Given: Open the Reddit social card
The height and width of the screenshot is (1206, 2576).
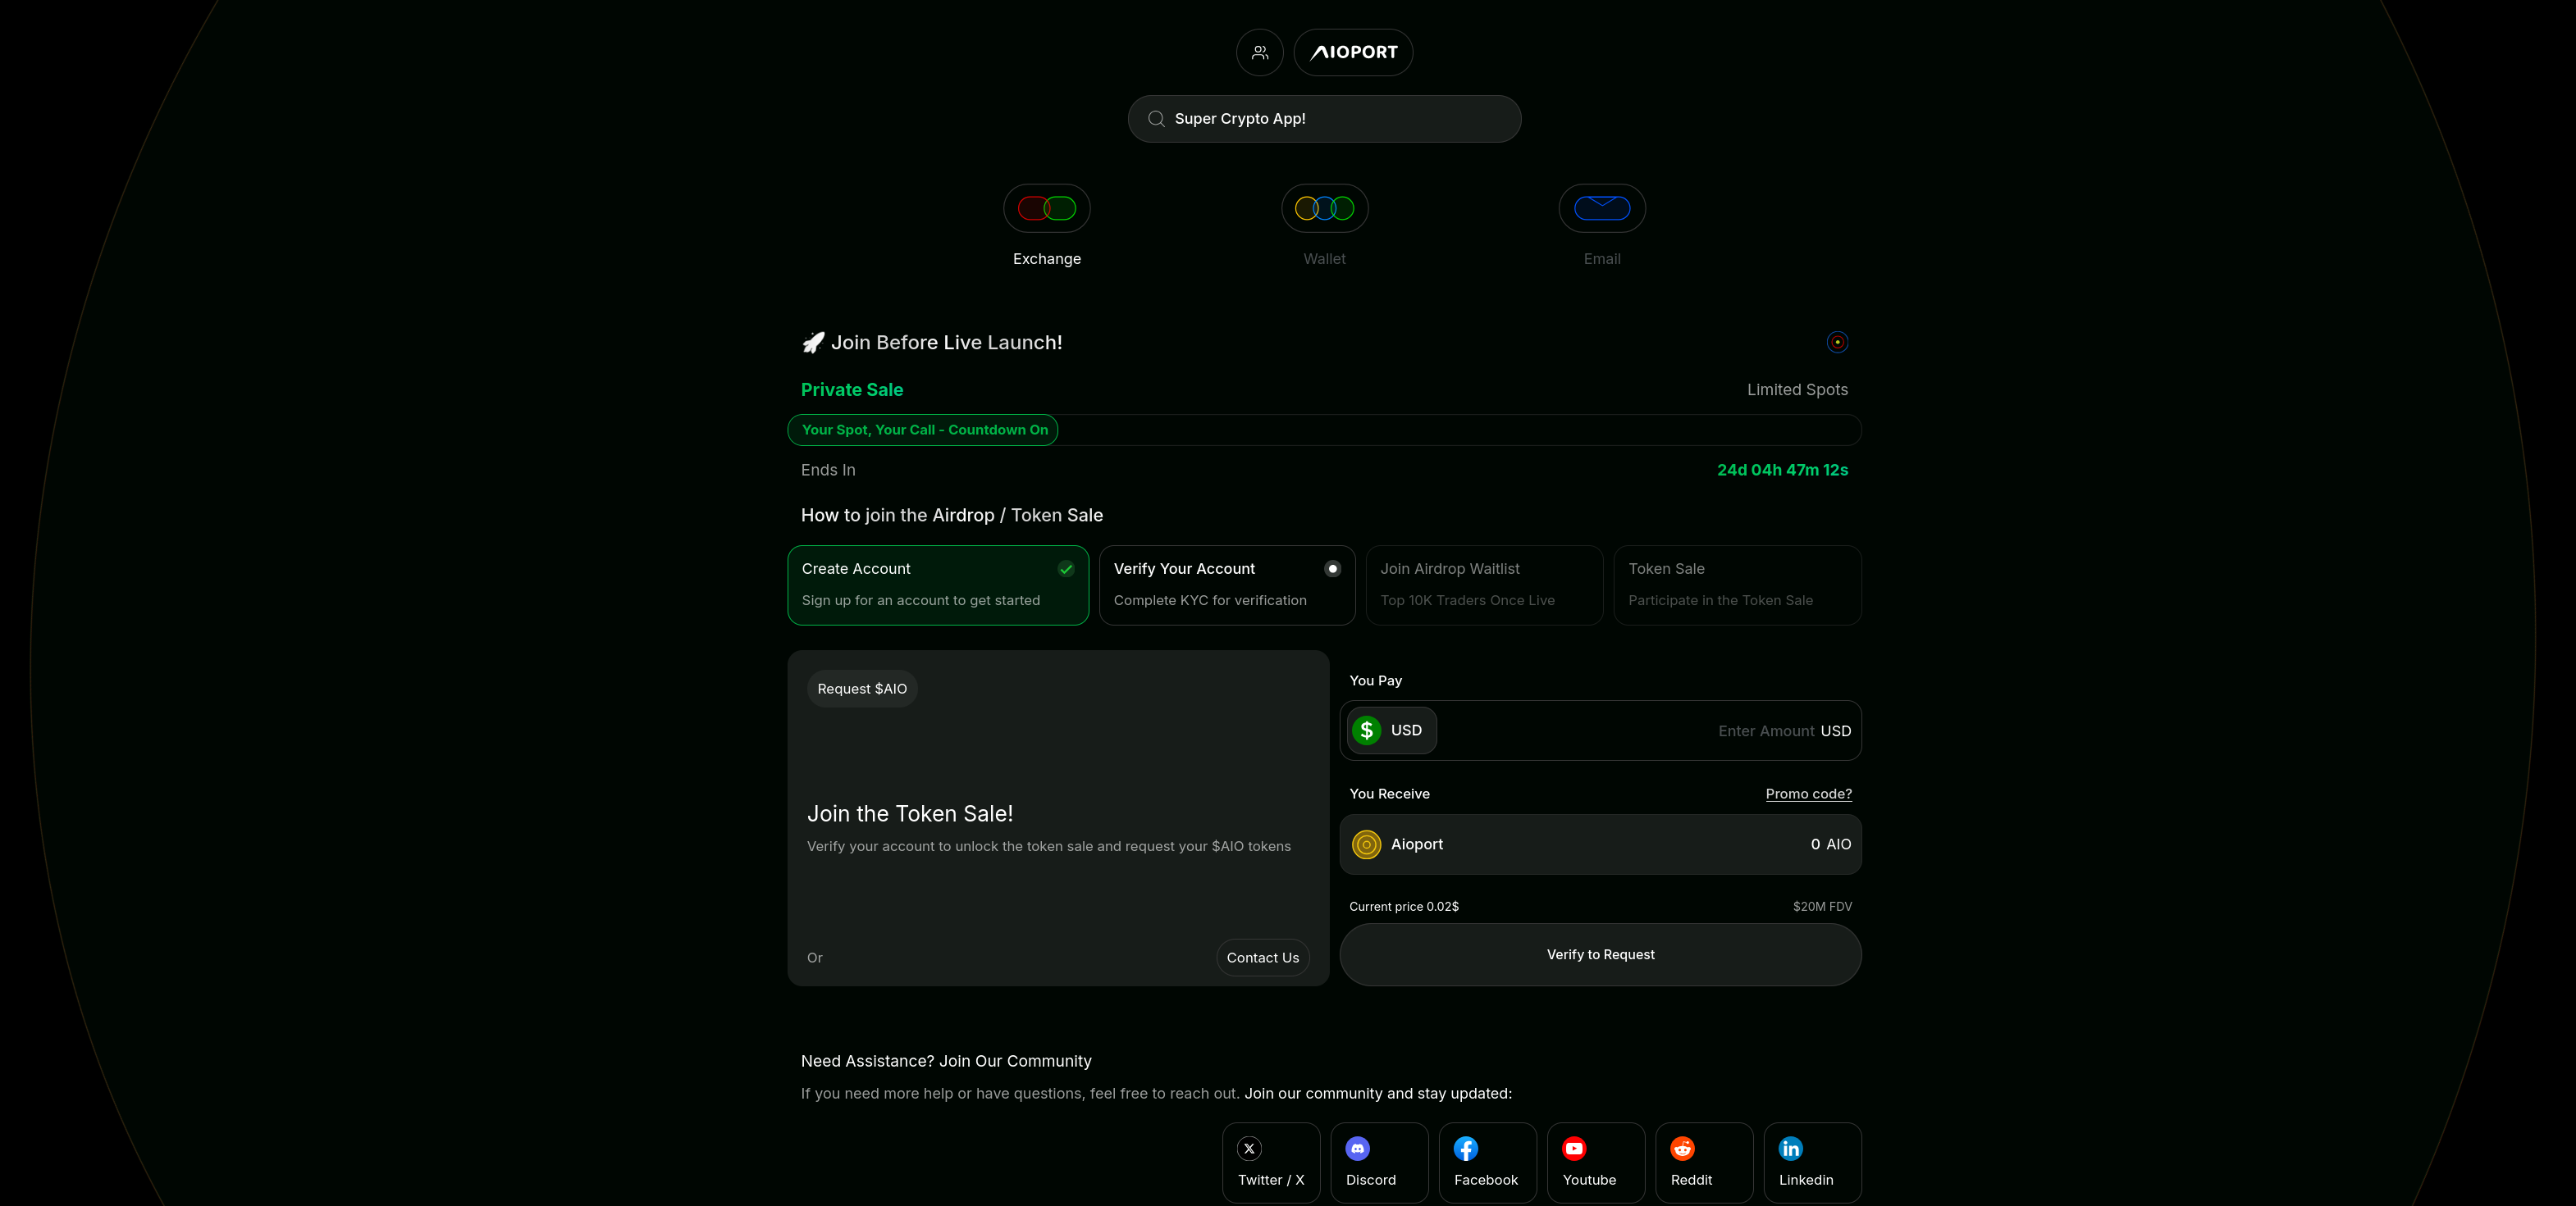Looking at the screenshot, I should 1704,1163.
